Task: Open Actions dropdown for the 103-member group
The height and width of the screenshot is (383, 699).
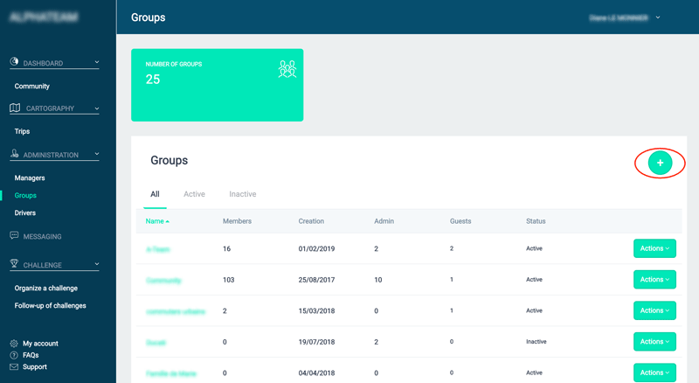Action: point(654,280)
